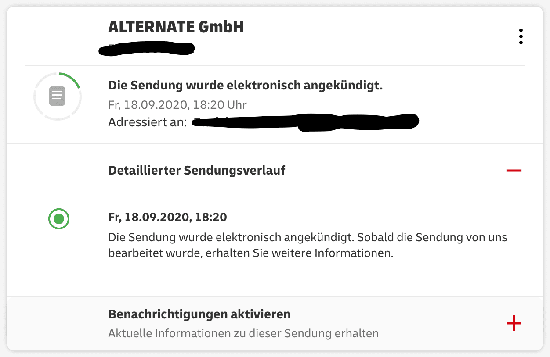
Task: Click the timeline text starting 'Die Sendung wurde elektronisch angekündigt. Sobald'
Action: point(308,238)
